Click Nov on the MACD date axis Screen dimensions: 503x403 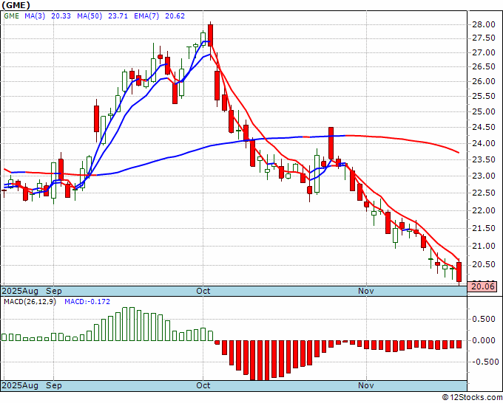tap(366, 385)
